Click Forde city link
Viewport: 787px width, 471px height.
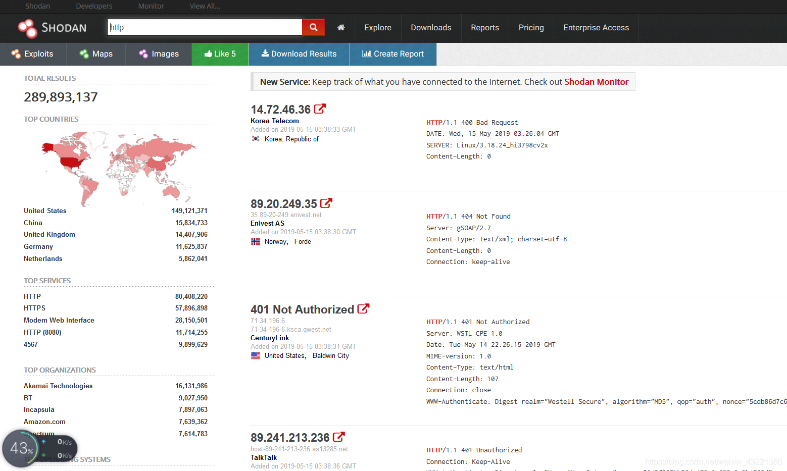pyautogui.click(x=303, y=241)
